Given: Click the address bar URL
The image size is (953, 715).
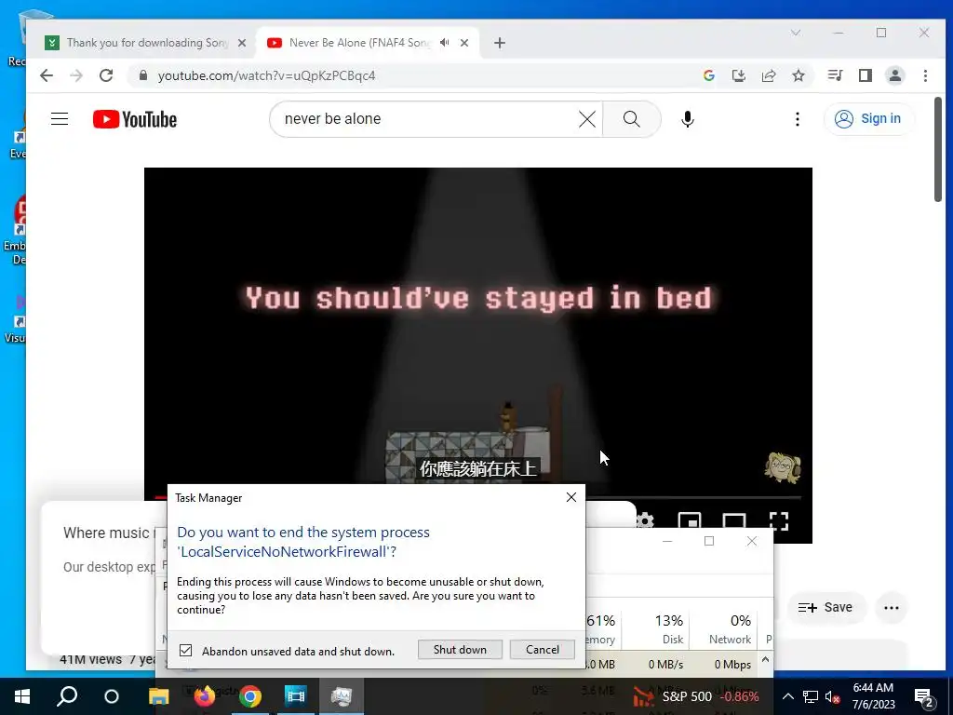Looking at the screenshot, I should [267, 75].
